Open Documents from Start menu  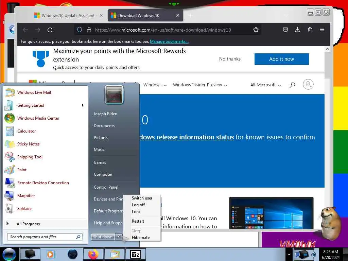pos(104,126)
